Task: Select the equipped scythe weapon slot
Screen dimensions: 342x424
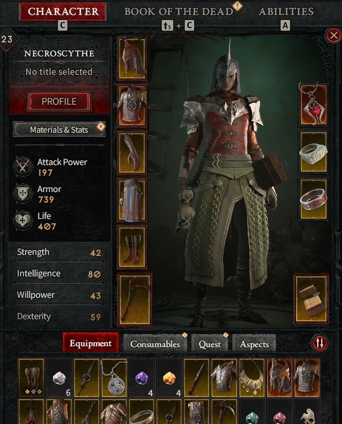Action: 134,299
